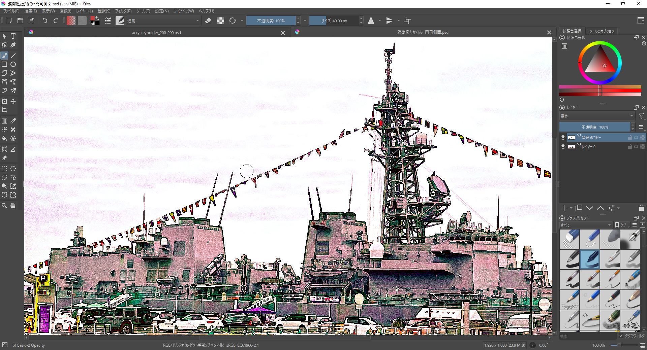Adjust the brush 不透明度 100% slider
The height and width of the screenshot is (350, 647).
(x=271, y=21)
